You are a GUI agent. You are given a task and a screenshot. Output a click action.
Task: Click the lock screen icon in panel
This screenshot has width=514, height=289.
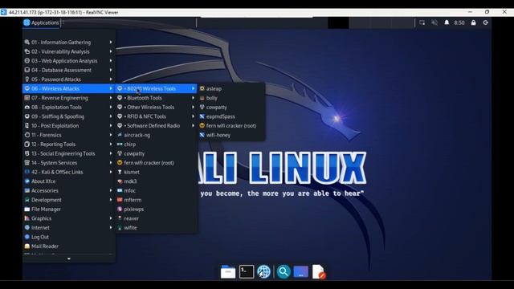473,22
